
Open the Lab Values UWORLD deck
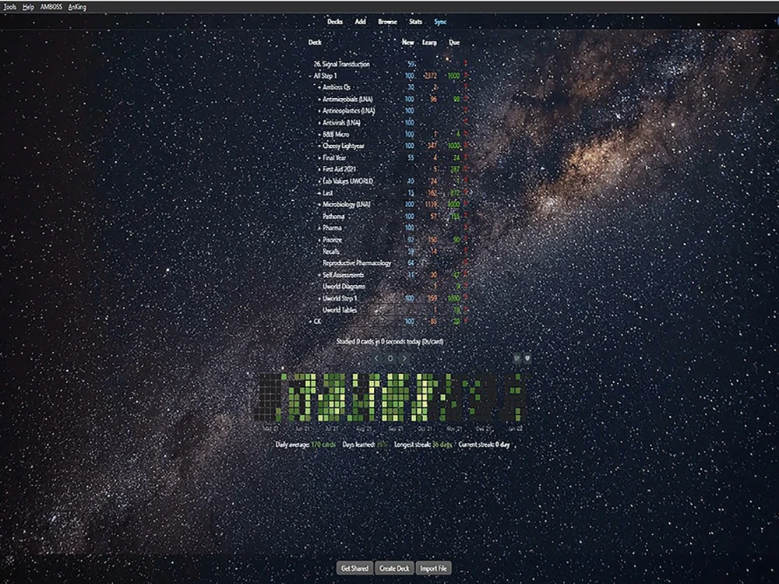pyautogui.click(x=347, y=181)
